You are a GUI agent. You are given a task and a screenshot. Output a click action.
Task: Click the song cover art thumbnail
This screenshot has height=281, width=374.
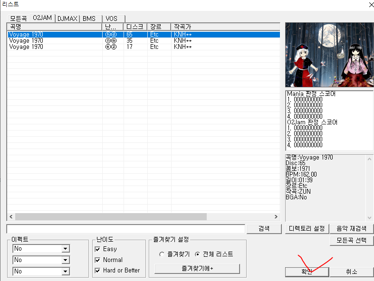click(329, 55)
